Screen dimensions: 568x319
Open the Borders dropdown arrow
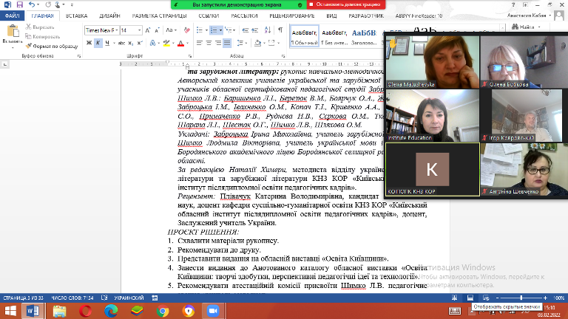[x=278, y=43]
